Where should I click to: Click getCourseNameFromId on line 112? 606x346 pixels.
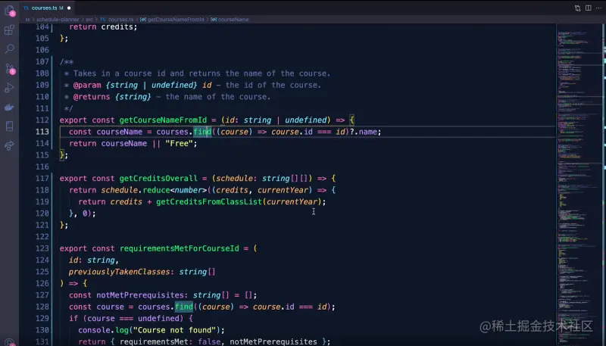[x=163, y=120]
